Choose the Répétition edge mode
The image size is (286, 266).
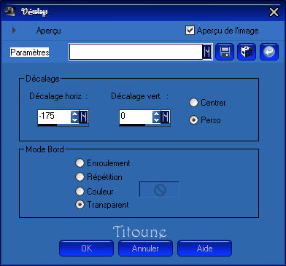(80, 177)
